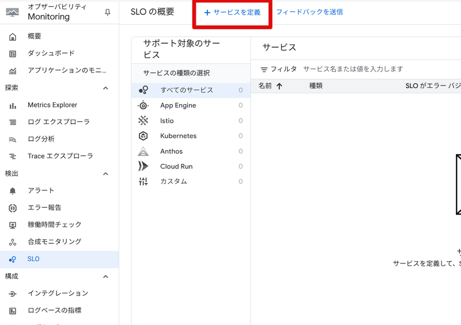This screenshot has width=461, height=325.
Task: Click the ログベースの指標 icon
Action: click(13, 311)
